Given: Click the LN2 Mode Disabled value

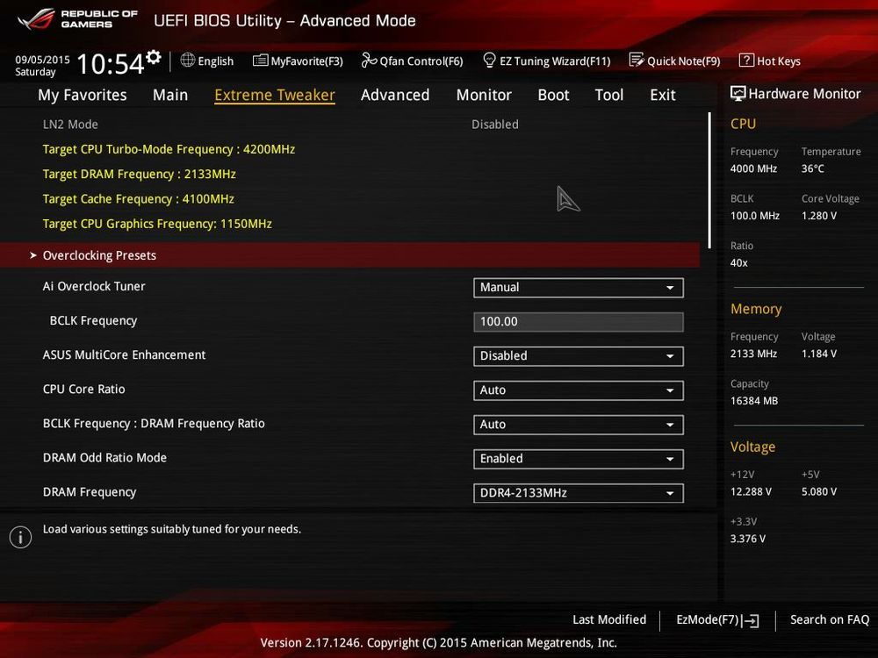Looking at the screenshot, I should tap(495, 125).
